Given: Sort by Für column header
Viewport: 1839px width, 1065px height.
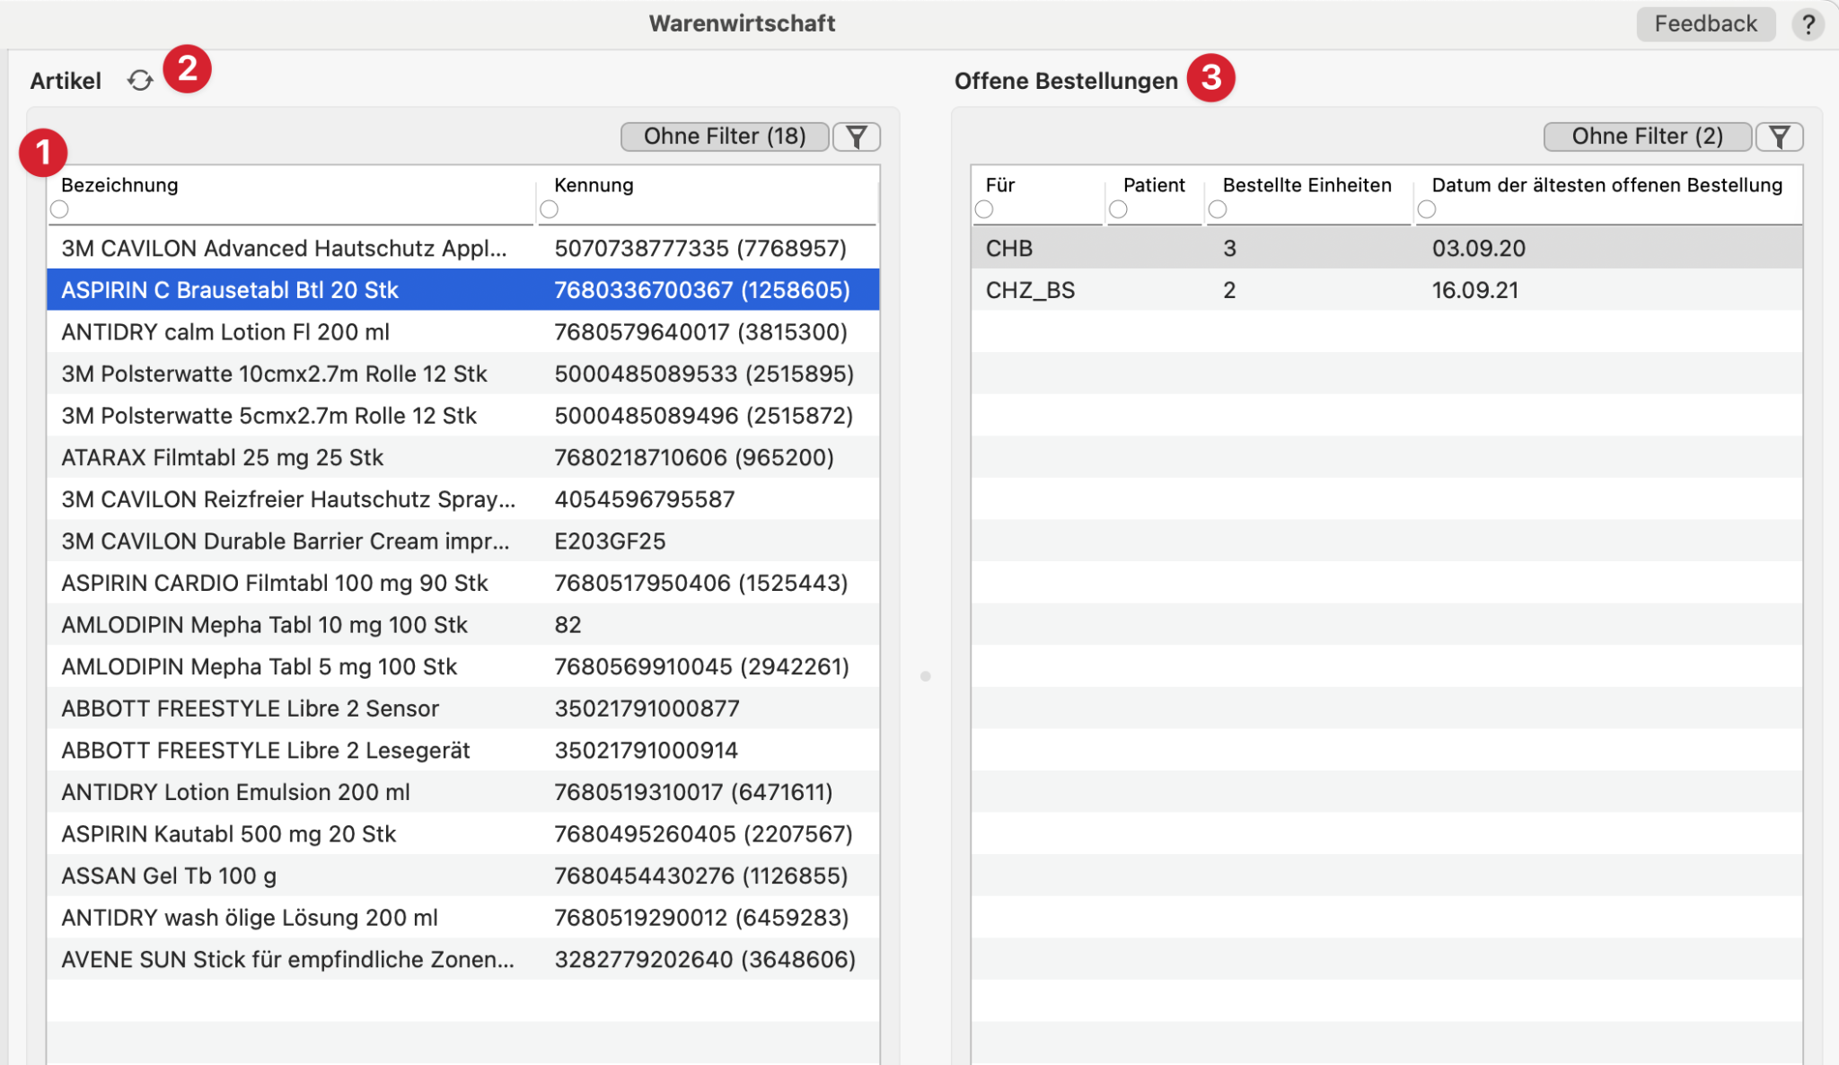Looking at the screenshot, I should pos(1000,185).
